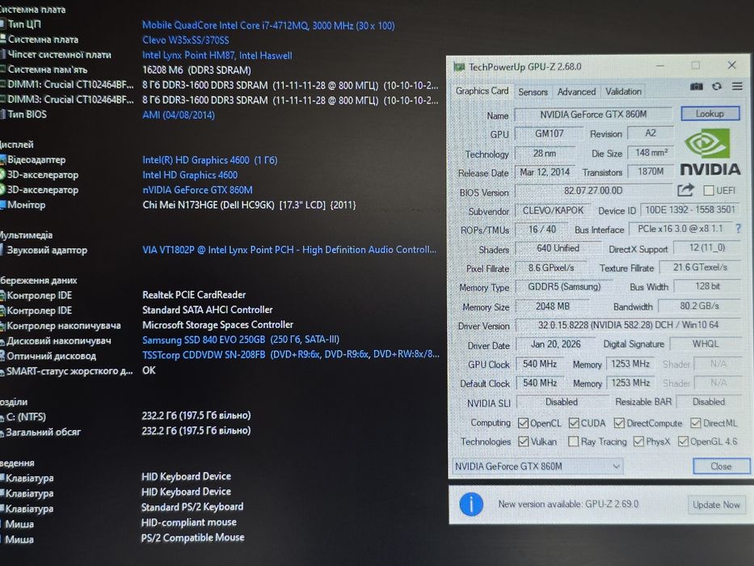
Task: Switch to the Sensors tab
Action: click(533, 92)
